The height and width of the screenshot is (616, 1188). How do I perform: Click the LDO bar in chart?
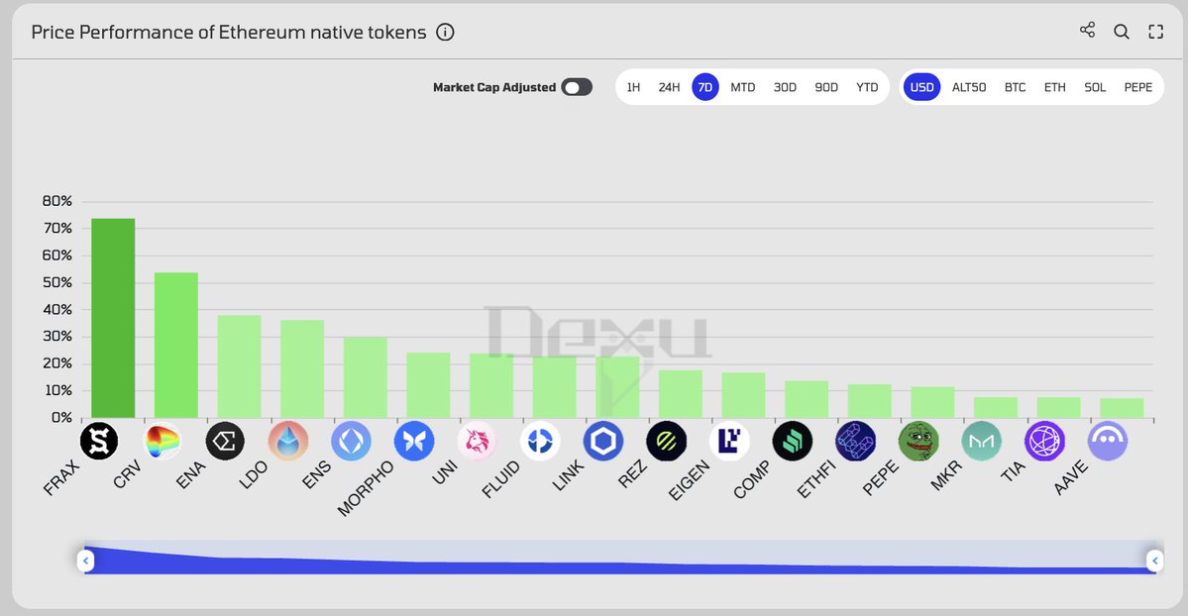302,369
